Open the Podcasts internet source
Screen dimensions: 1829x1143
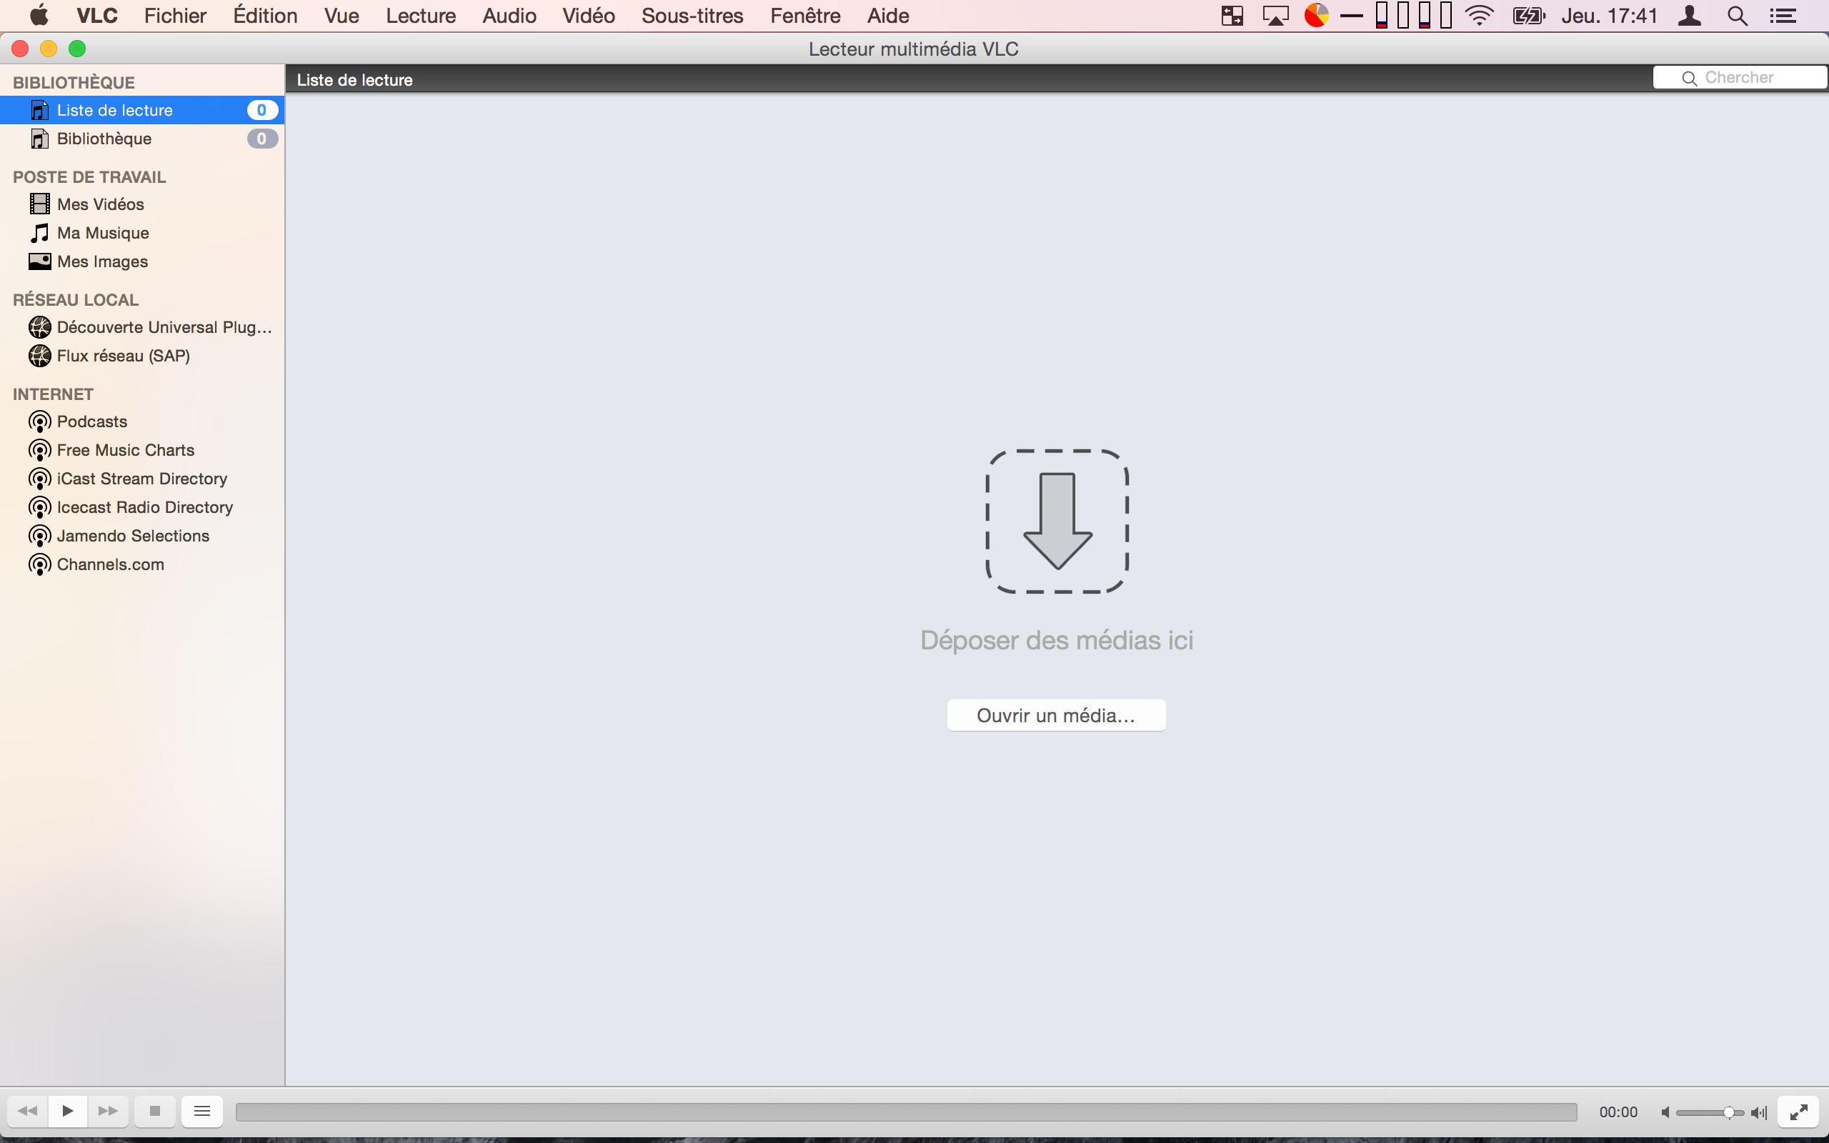point(91,421)
